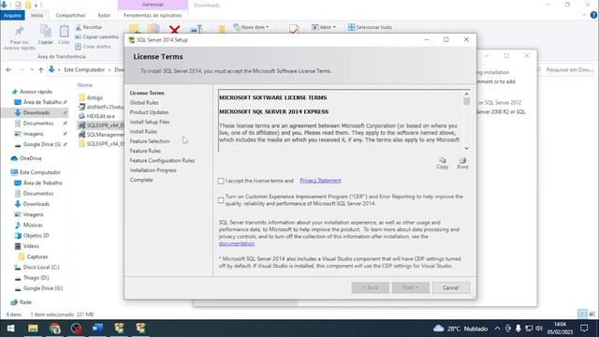
Task: Go up one folder level arrow
Action: click(41, 69)
